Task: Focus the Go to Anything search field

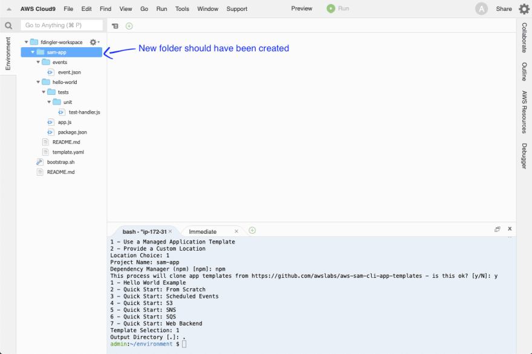Action: (x=62, y=25)
